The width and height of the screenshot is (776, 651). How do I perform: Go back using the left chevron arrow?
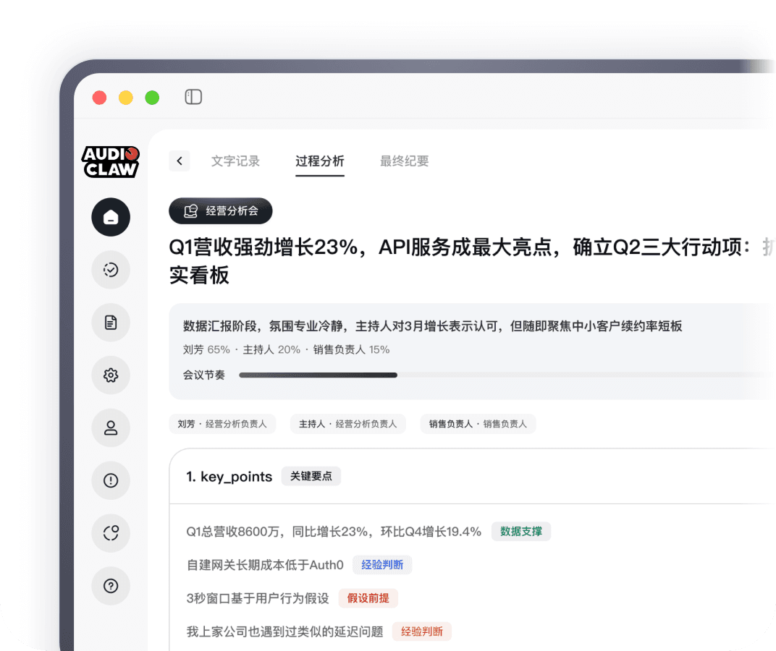click(x=180, y=161)
